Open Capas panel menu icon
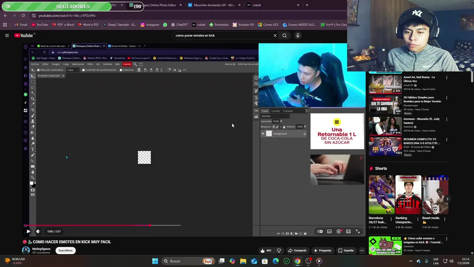Image resolution: width=474 pixels, height=267 pixels. pos(307,111)
